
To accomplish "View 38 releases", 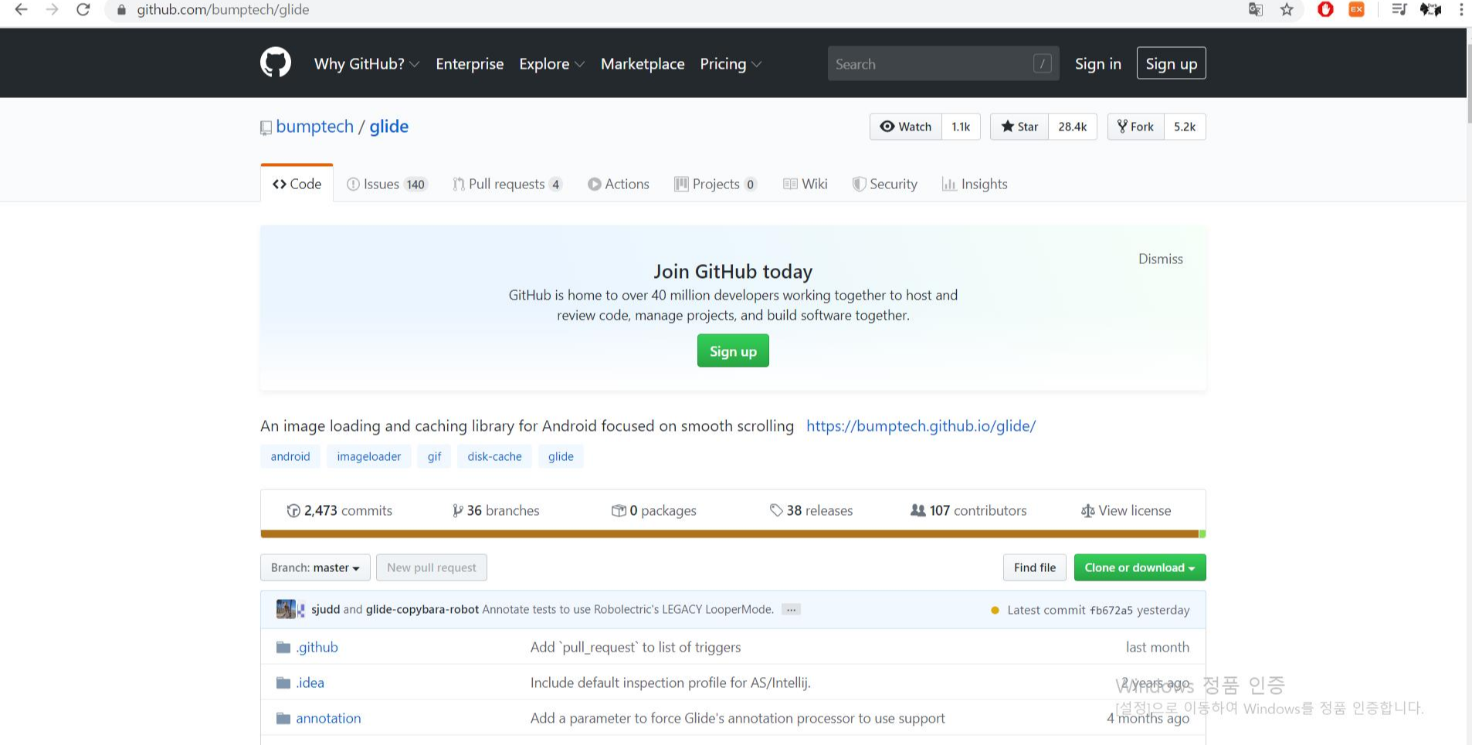I will (x=812, y=510).
